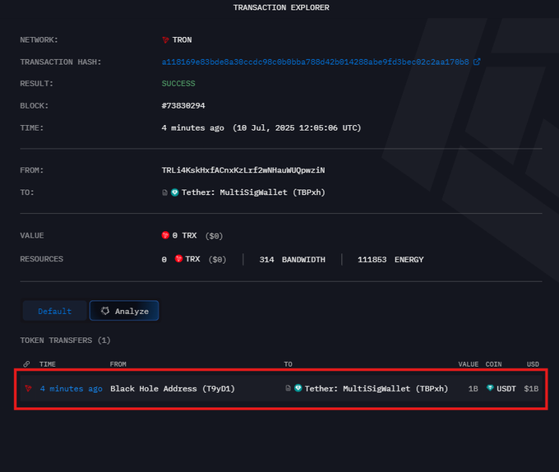
Task: Click the SUCCESS result text
Action: [x=178, y=84]
